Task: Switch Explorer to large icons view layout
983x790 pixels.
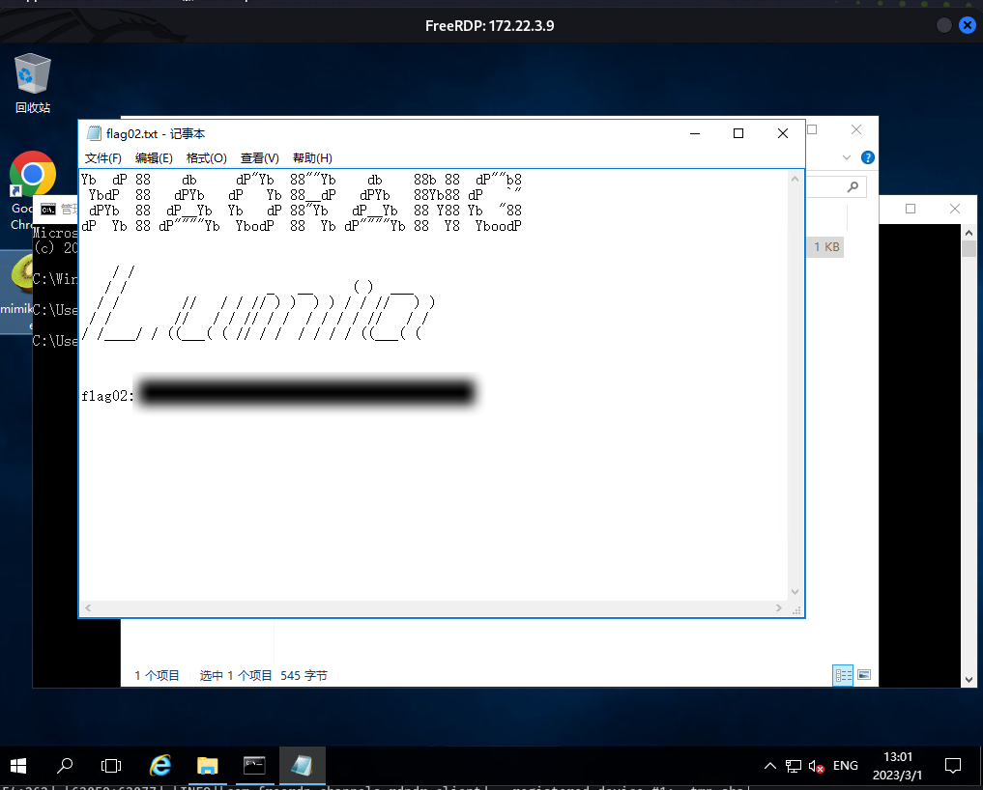Action: pos(864,675)
